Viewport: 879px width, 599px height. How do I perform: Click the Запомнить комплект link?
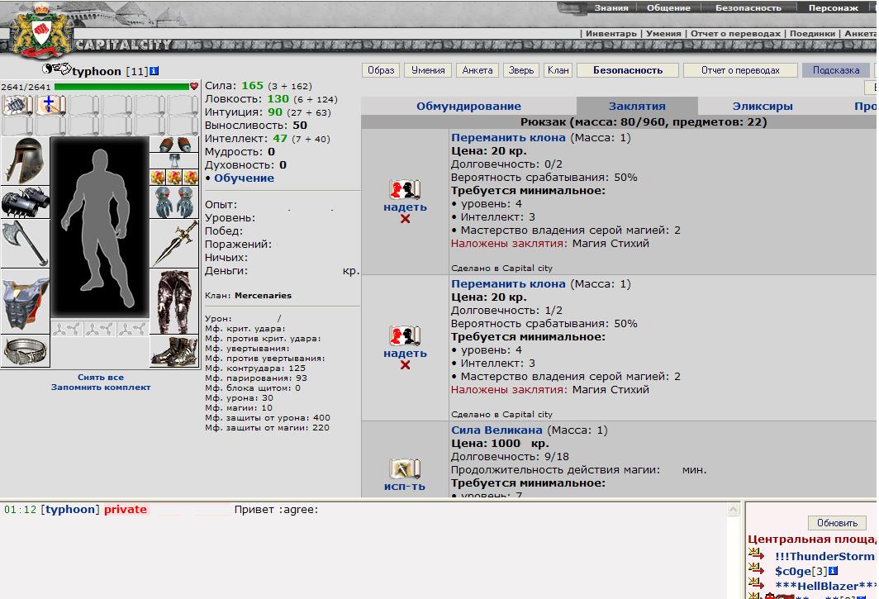(101, 387)
